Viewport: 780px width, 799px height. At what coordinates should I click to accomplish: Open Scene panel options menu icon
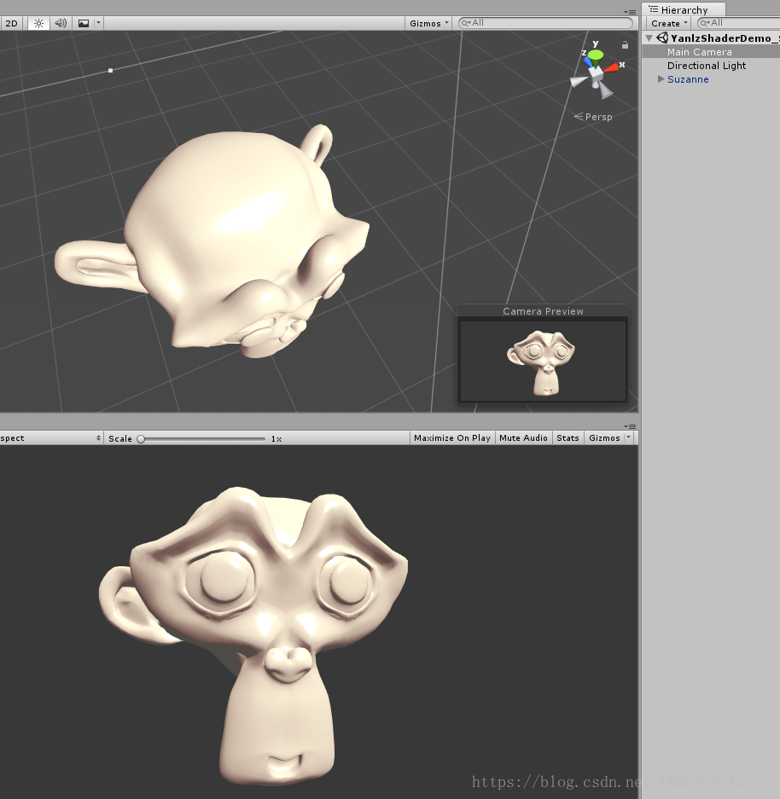coord(630,12)
